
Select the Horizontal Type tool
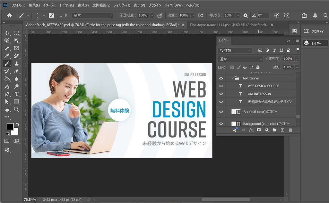(16, 94)
